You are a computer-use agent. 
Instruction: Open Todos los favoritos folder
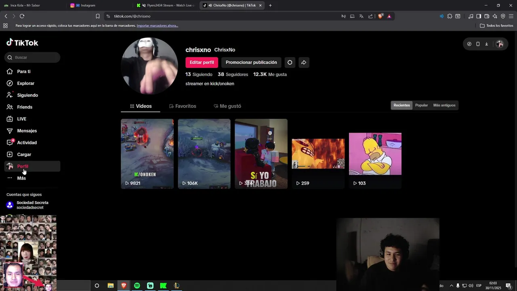pos(496,25)
